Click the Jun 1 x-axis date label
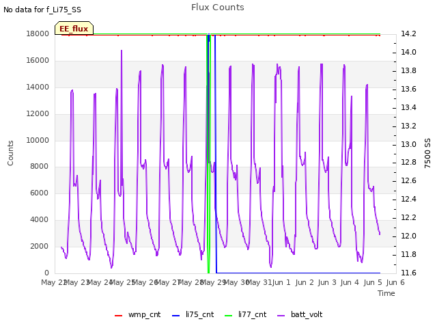This screenshot has width=437, height=328. (281, 282)
